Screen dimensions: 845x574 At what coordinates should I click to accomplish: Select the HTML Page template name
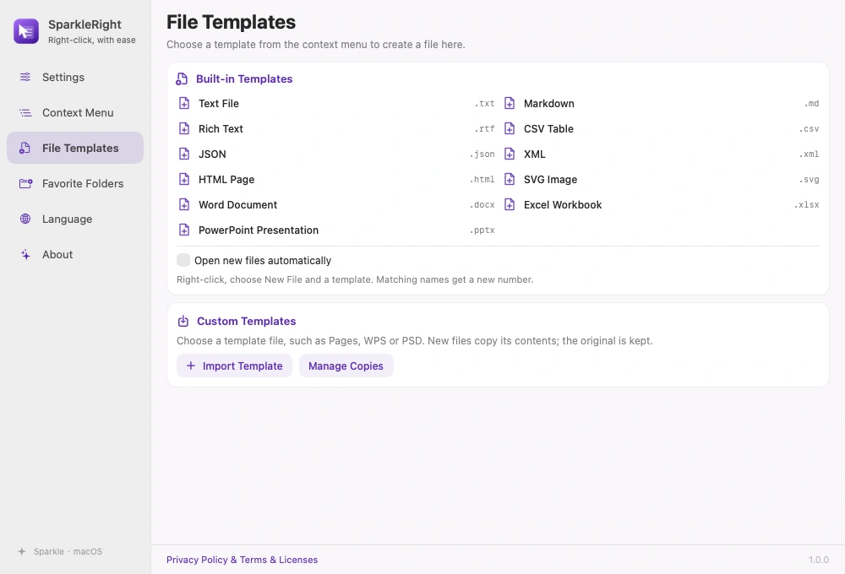click(x=226, y=179)
